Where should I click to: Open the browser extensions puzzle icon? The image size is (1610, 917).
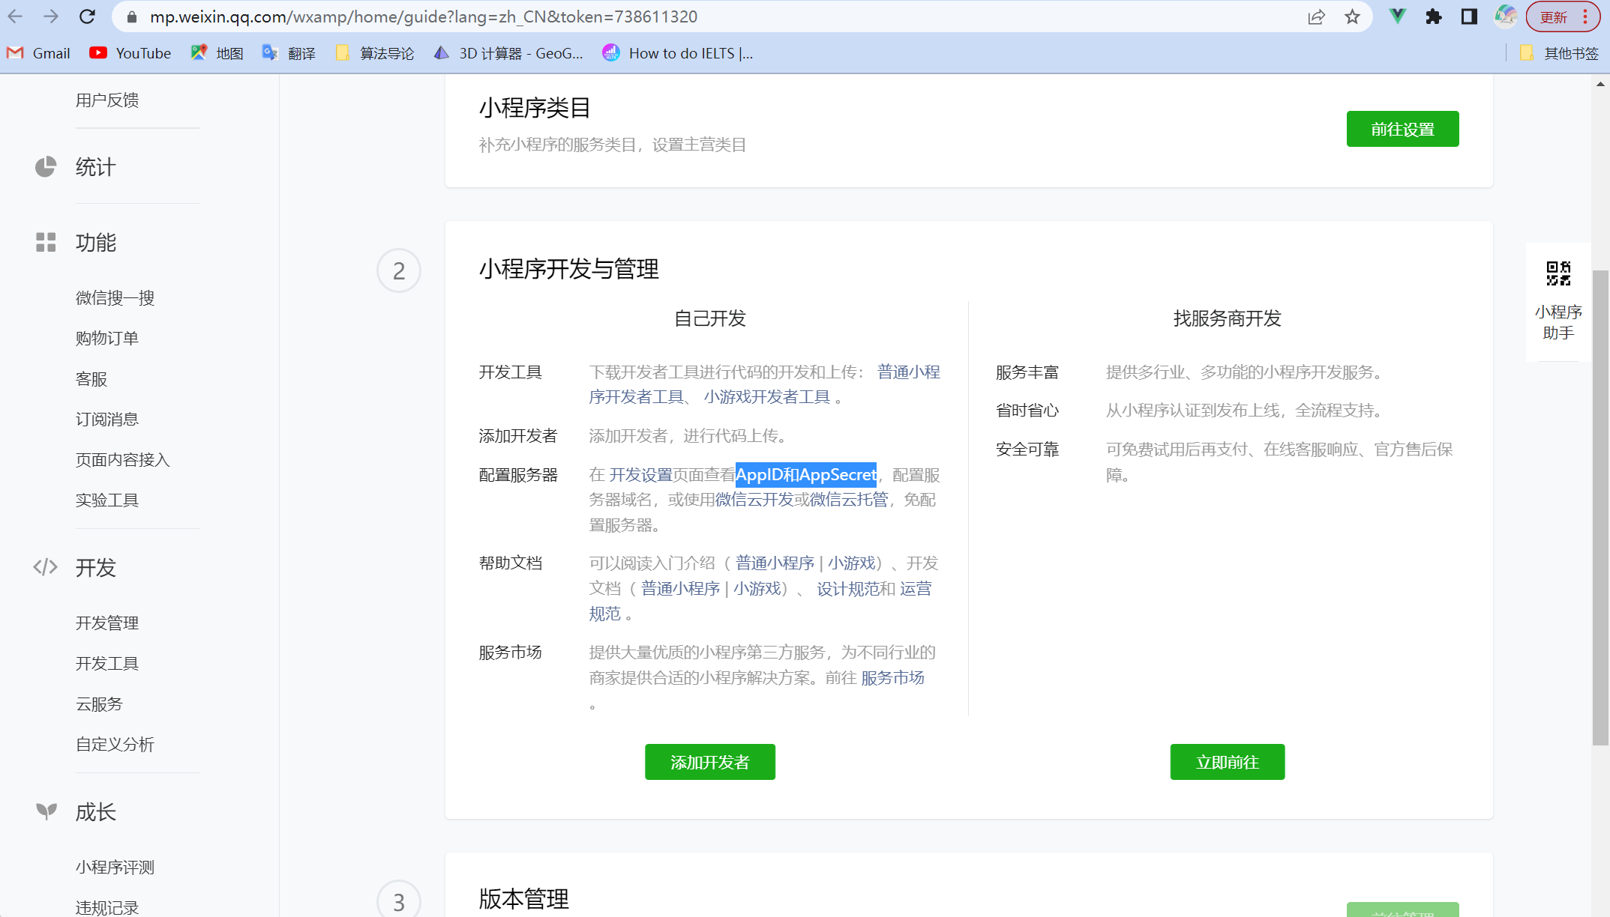pos(1433,16)
